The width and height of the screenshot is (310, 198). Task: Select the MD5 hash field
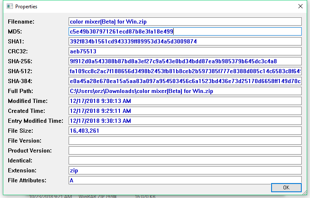click(185, 31)
